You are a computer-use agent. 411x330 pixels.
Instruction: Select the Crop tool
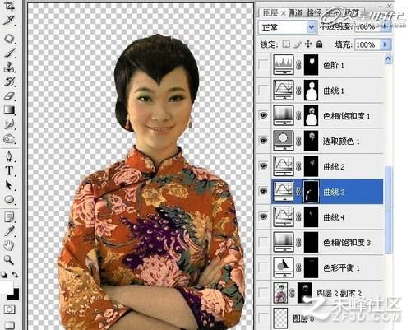click(x=9, y=6)
